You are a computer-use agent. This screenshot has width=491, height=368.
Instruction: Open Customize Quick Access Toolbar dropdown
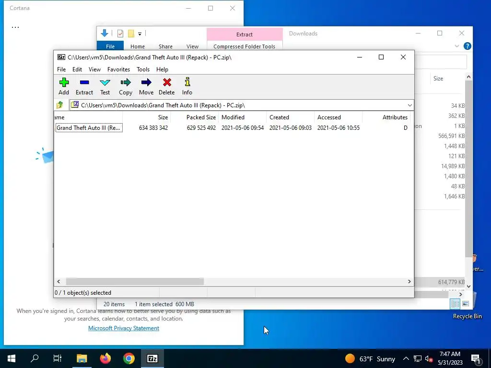[140, 34]
